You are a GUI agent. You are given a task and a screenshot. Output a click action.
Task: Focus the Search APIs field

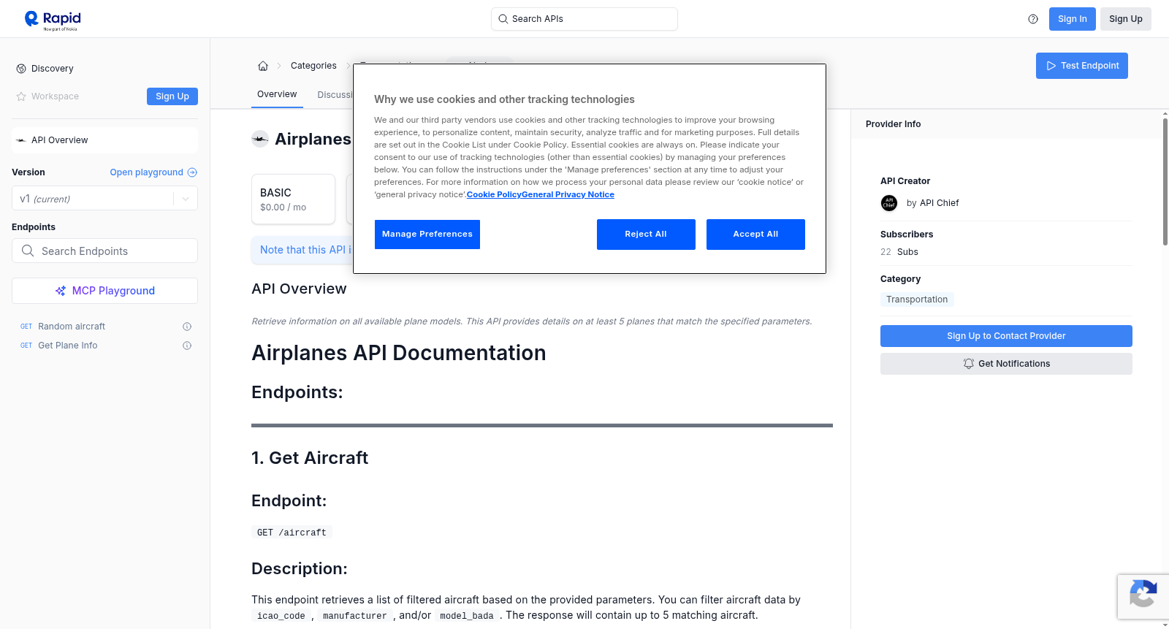[584, 19]
